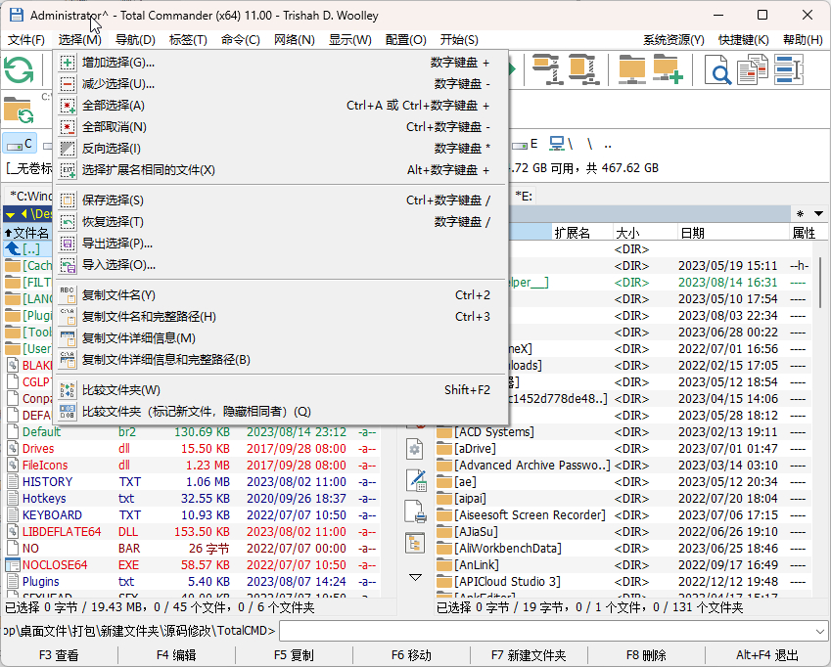This screenshot has height=667, width=831.
Task: Choose 复制文件详细信息(M) menu entry
Action: click(281, 338)
